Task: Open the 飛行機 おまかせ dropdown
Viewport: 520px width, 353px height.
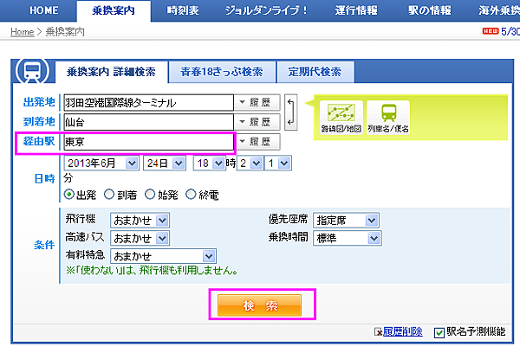Action: (140, 221)
